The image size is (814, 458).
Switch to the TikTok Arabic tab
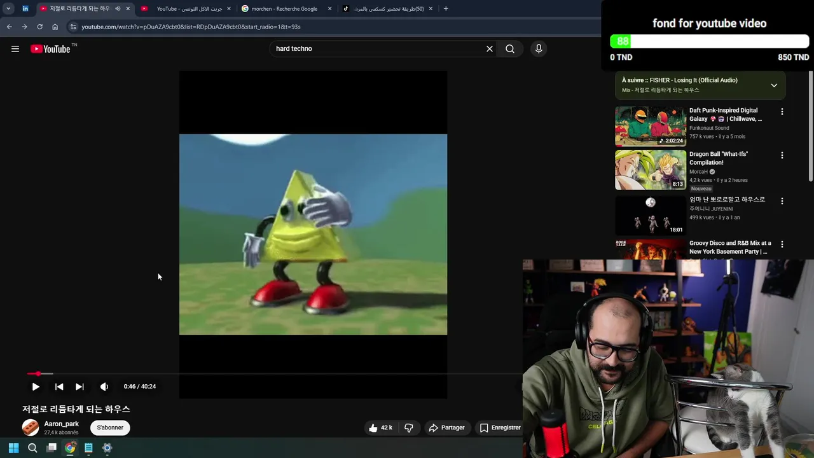(388, 9)
